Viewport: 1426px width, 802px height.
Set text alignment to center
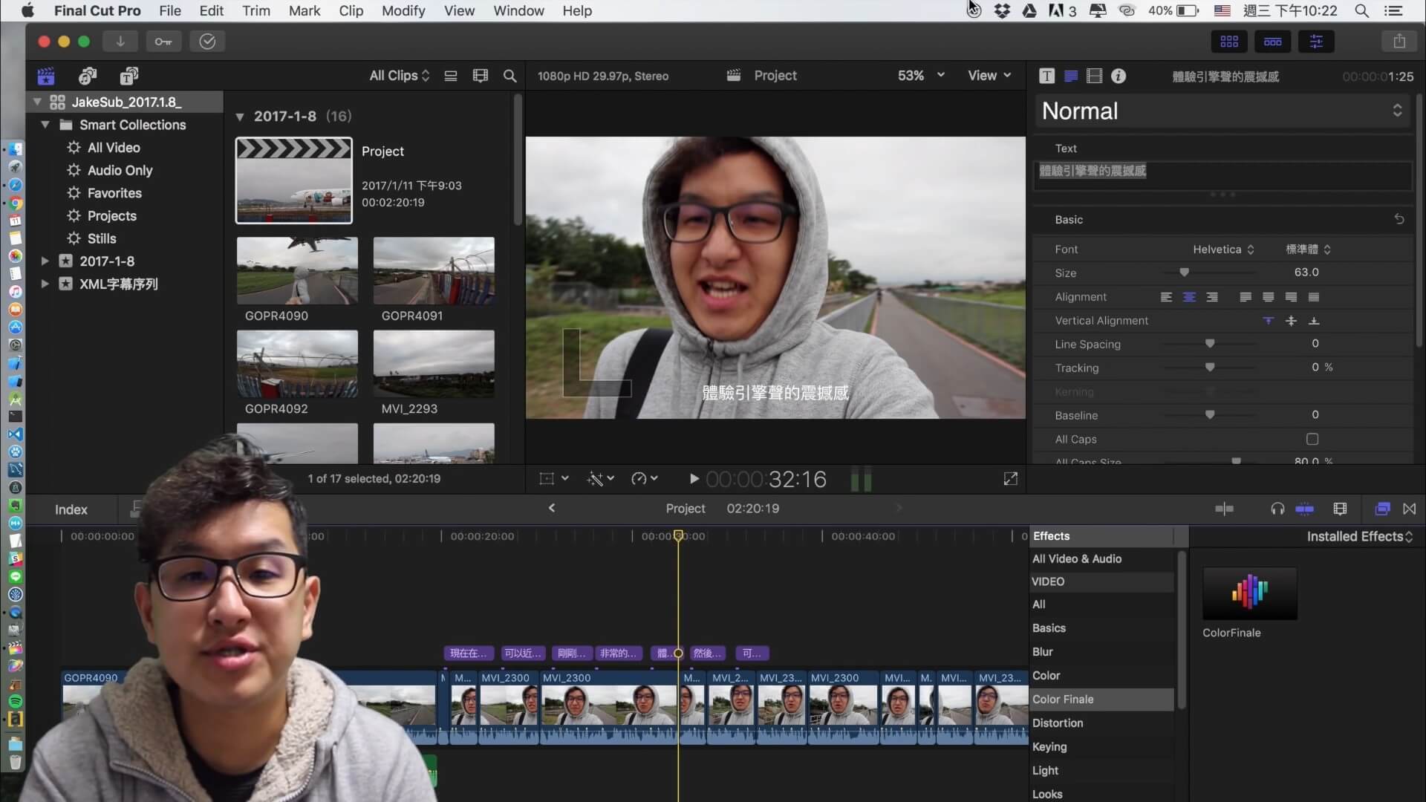(x=1189, y=297)
